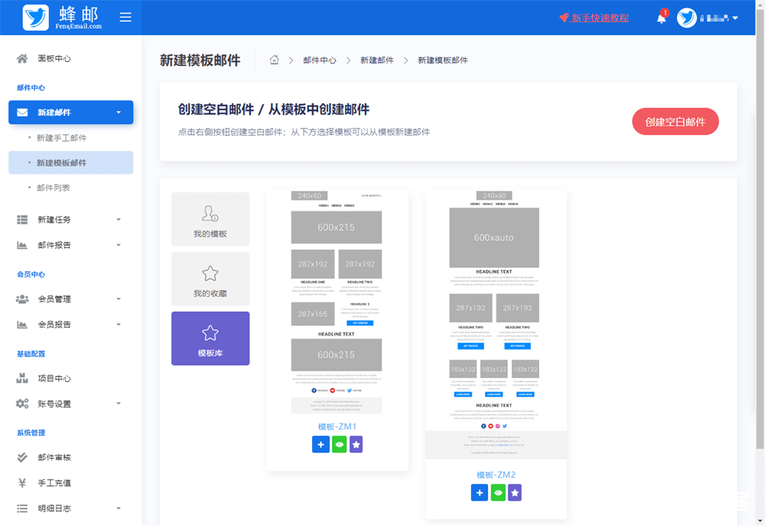Favorite 模板-ZM2 with the purple star icon
The width and height of the screenshot is (765, 526).
(515, 493)
